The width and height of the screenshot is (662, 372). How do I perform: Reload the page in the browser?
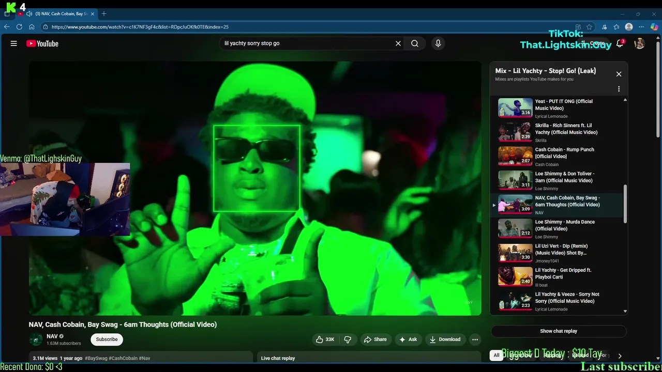[x=19, y=27]
